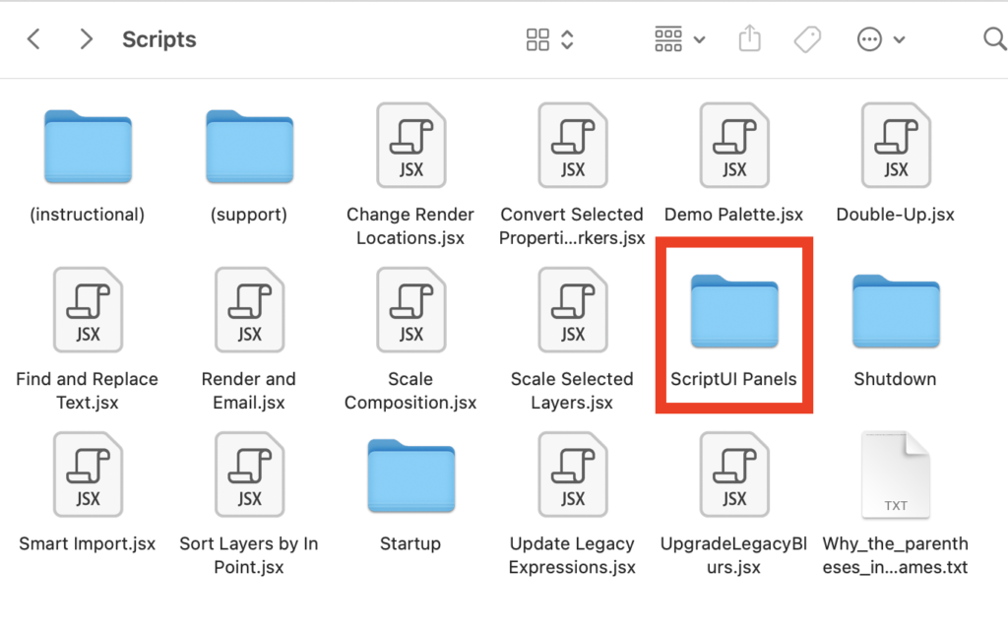This screenshot has width=1008, height=632.
Task: Click the Find and Replace Text.jsx label
Action: 88,391
